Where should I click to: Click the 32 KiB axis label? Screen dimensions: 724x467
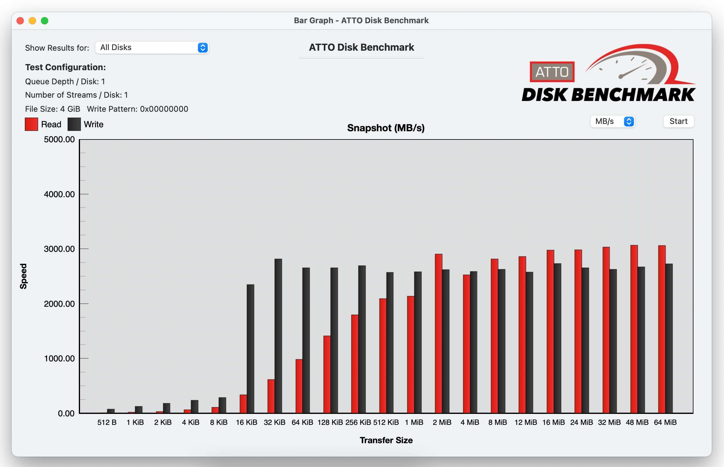275,422
